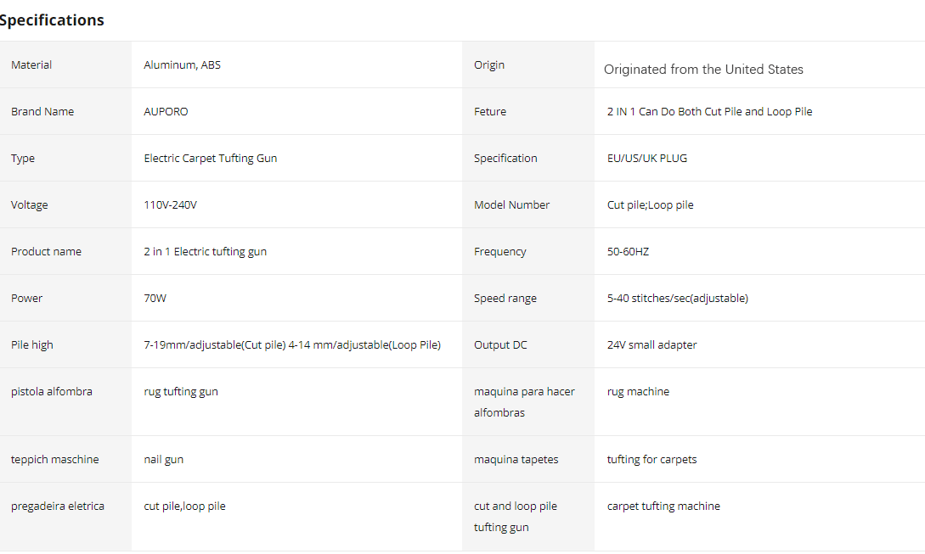
Task: Select the 'tufting for carpets' value
Action: coord(651,459)
